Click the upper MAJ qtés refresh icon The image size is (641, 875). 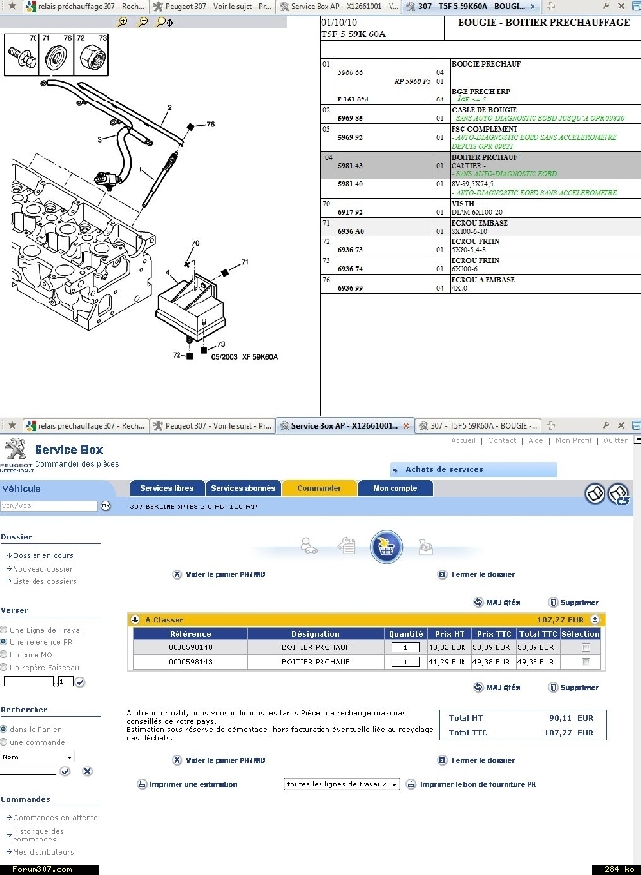tap(478, 602)
